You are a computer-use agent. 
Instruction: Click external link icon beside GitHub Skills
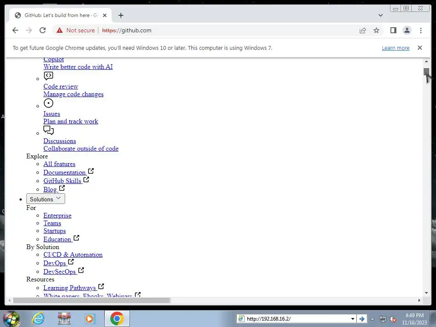(86, 180)
